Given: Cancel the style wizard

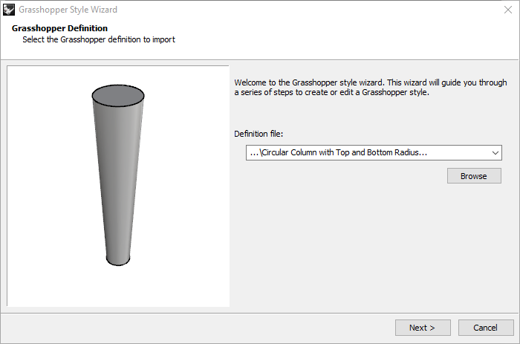Looking at the screenshot, I should [x=486, y=328].
